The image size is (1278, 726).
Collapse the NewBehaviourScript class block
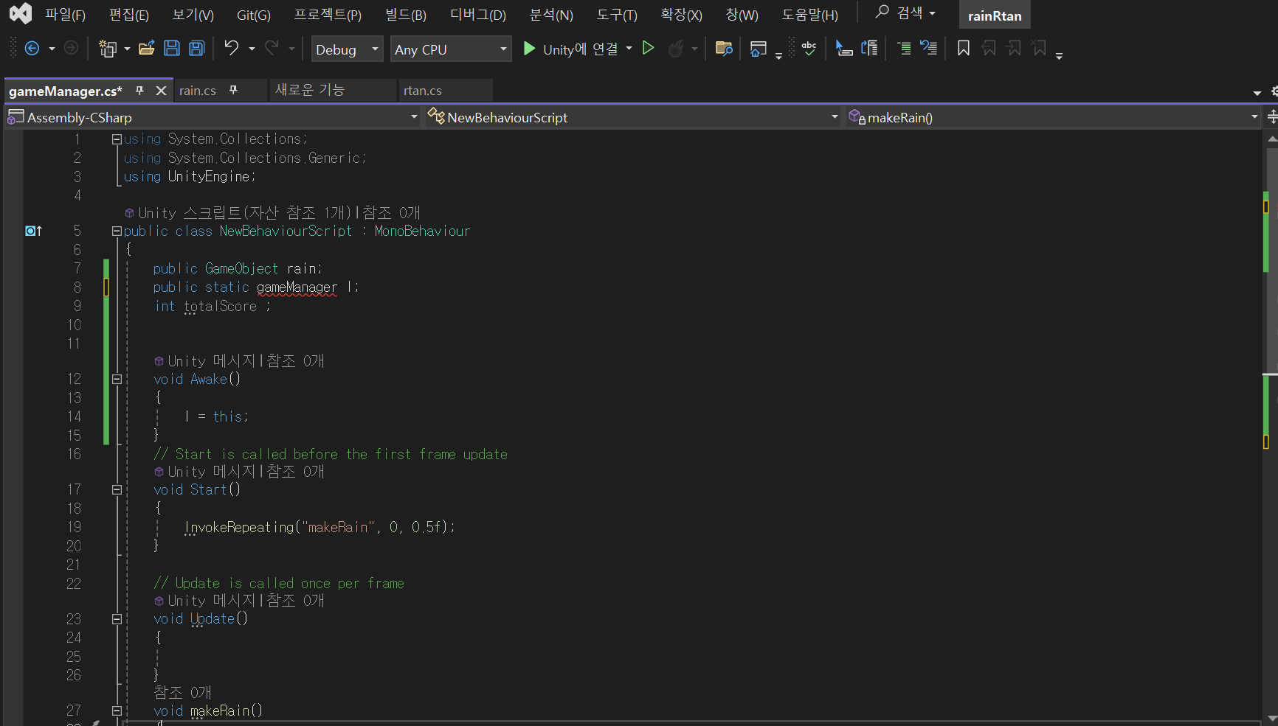(x=117, y=231)
